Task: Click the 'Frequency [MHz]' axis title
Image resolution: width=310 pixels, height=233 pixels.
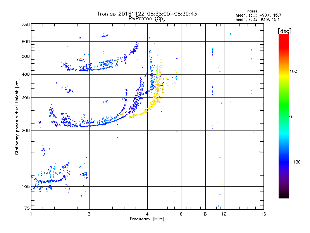Action: coord(147,219)
